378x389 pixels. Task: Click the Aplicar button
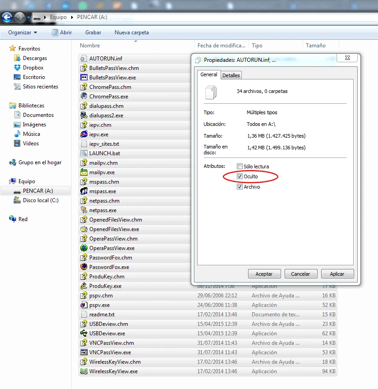pyautogui.click(x=337, y=274)
